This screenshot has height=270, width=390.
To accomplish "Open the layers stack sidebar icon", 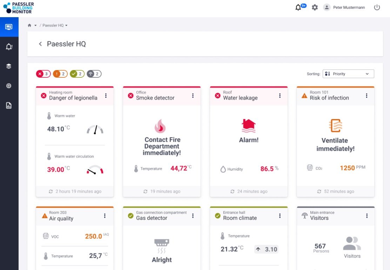I will (9, 66).
